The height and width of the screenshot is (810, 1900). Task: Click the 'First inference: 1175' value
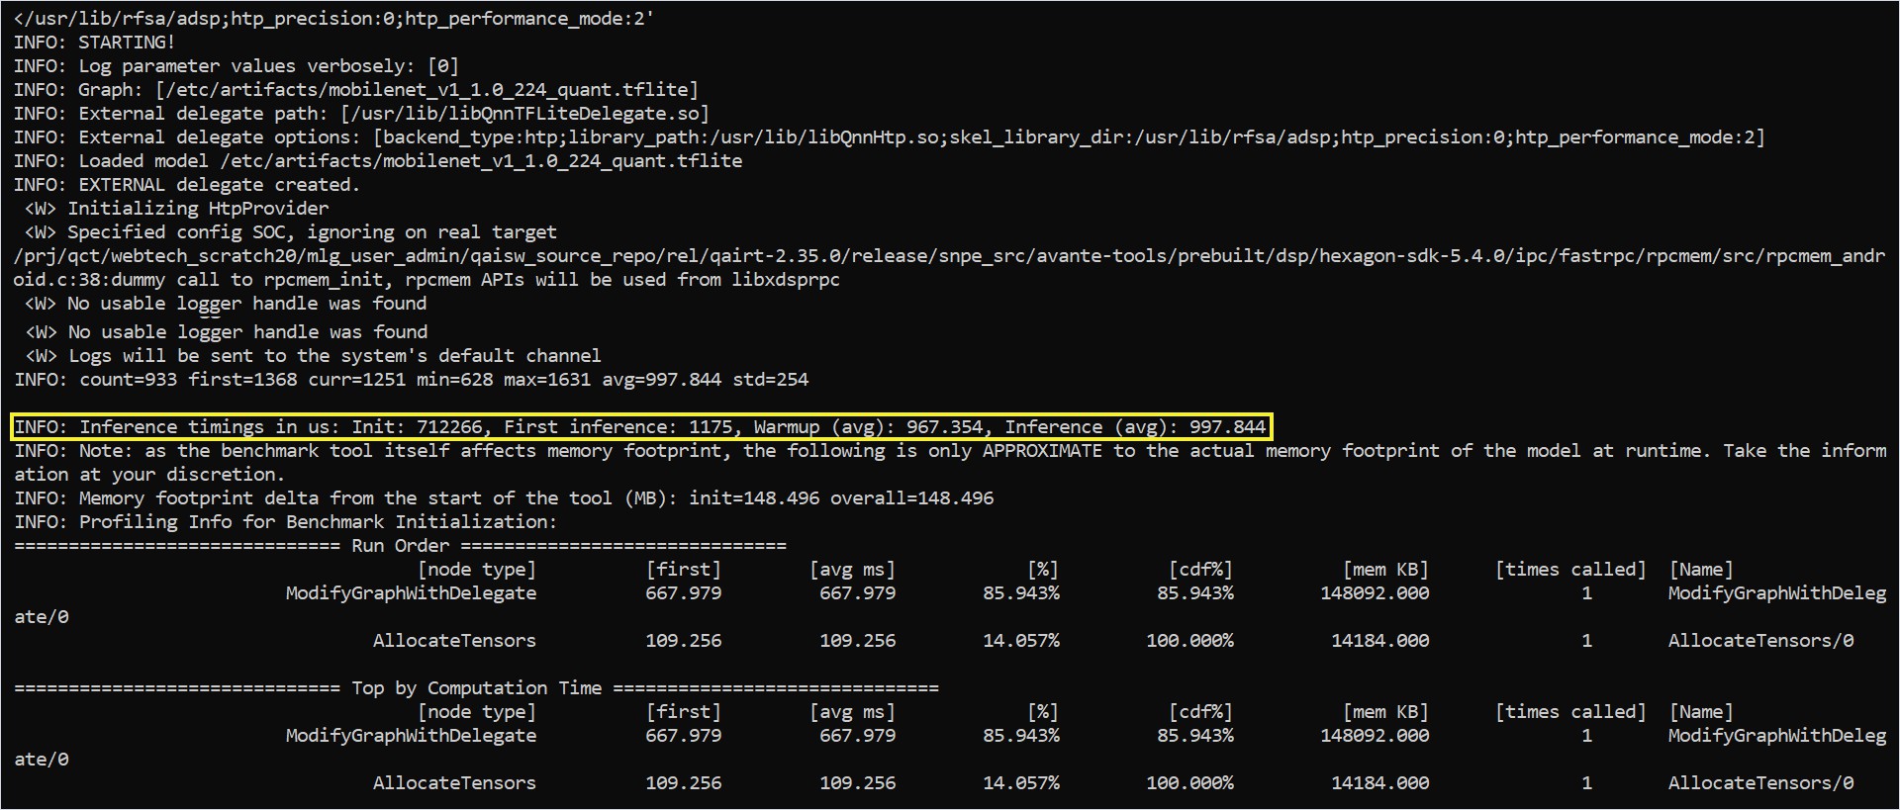pyautogui.click(x=618, y=427)
